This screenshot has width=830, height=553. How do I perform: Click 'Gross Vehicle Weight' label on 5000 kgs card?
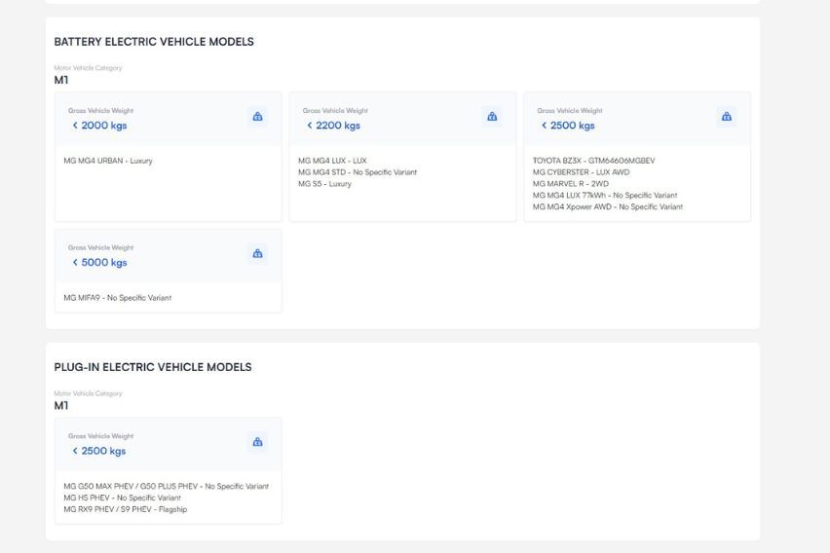click(x=100, y=247)
